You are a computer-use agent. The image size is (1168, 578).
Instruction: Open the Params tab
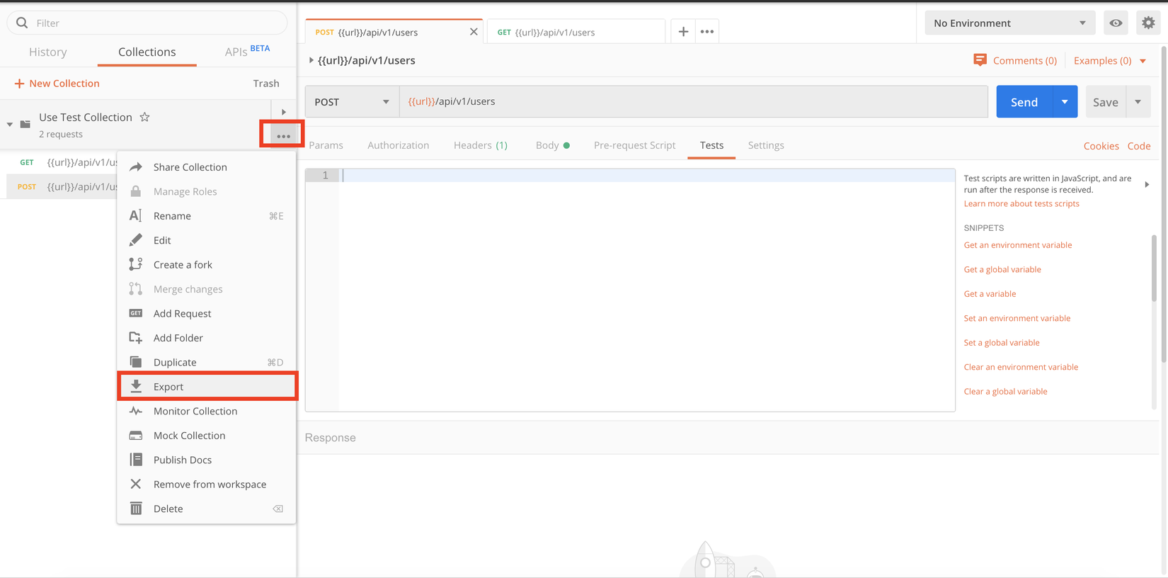(326, 145)
